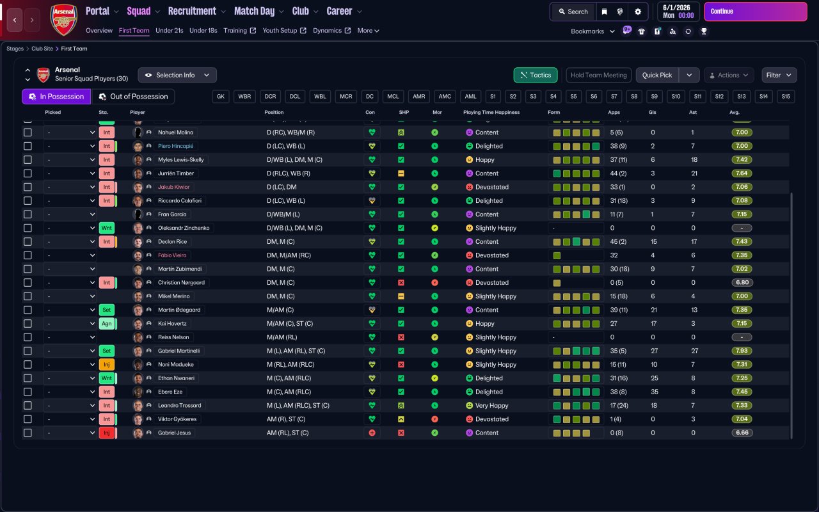Go forward with the right arrow button
This screenshot has height=512, width=819.
click(32, 20)
